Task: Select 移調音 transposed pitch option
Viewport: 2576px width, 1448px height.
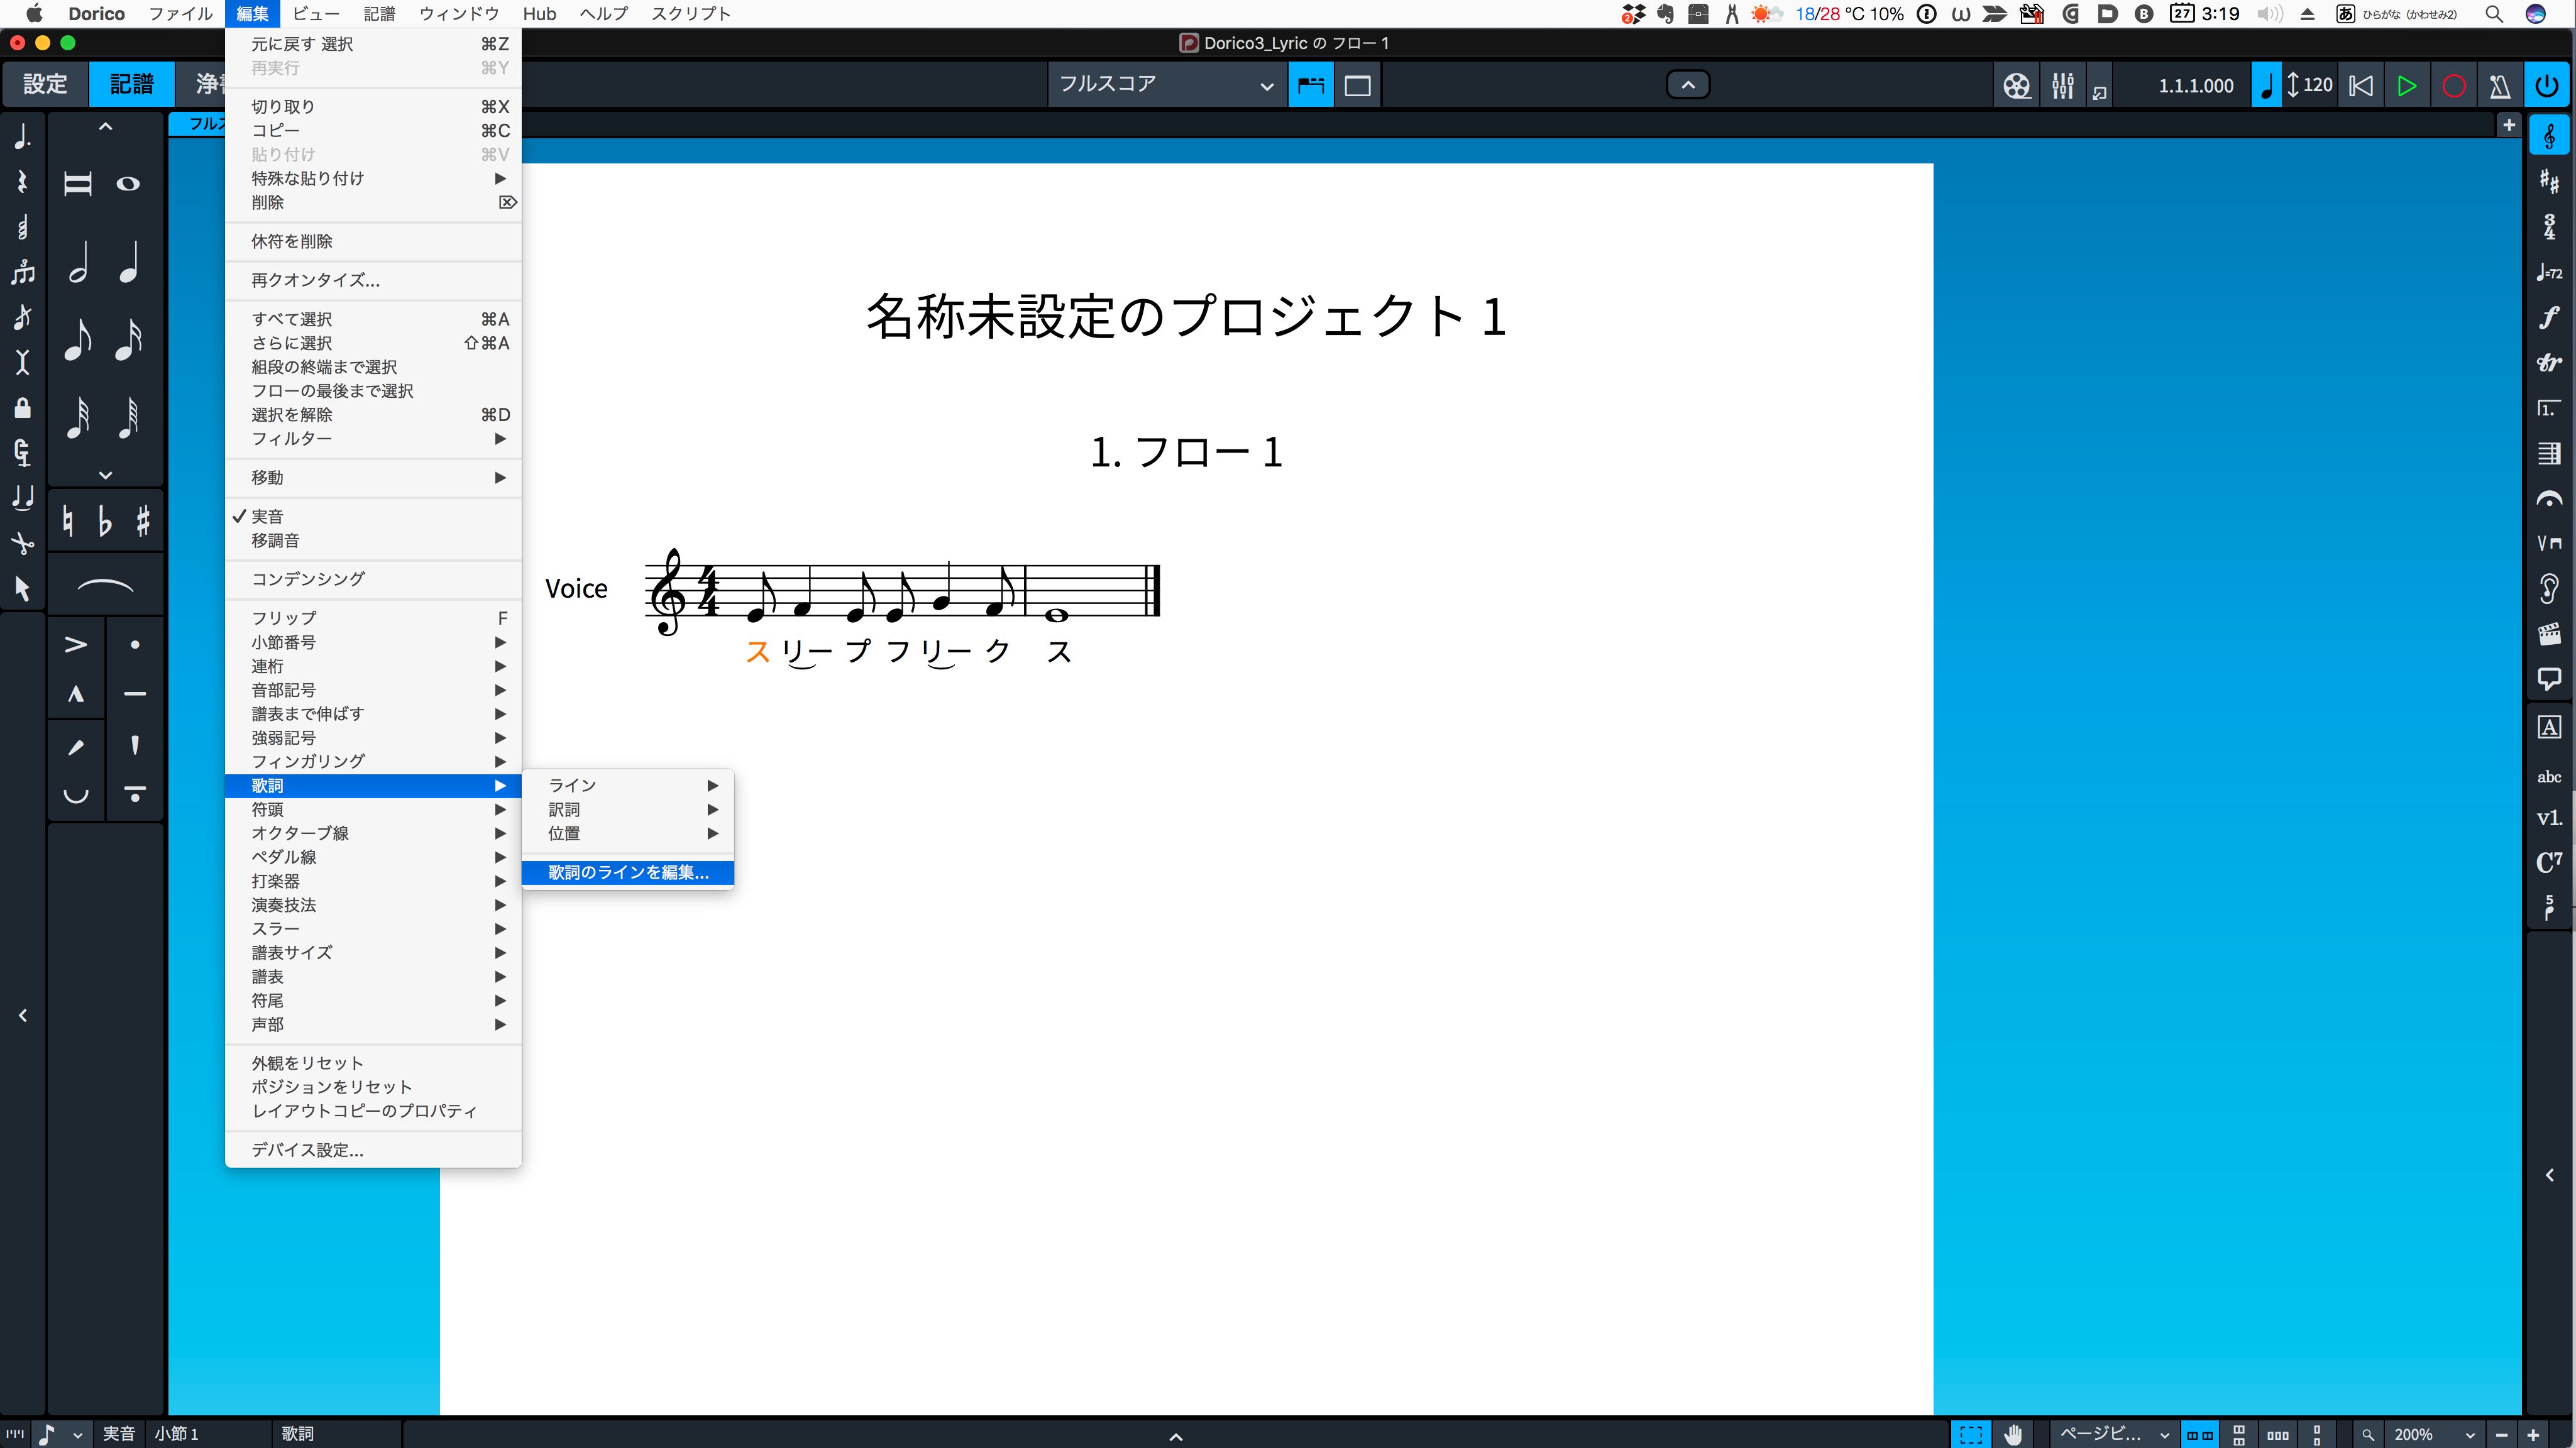Action: click(373, 540)
